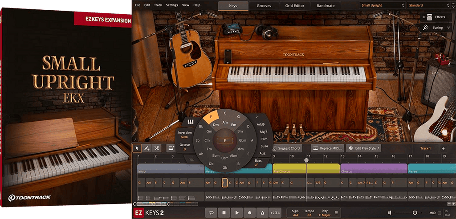This screenshot has height=219, width=456.
Task: Click the Suggest Chord button
Action: 287,148
